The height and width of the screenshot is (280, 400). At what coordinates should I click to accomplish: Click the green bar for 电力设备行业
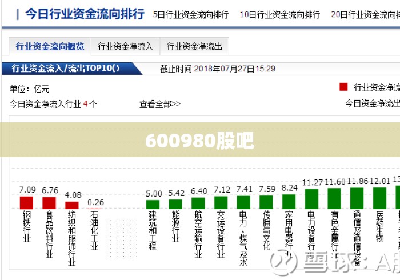pos(311,199)
